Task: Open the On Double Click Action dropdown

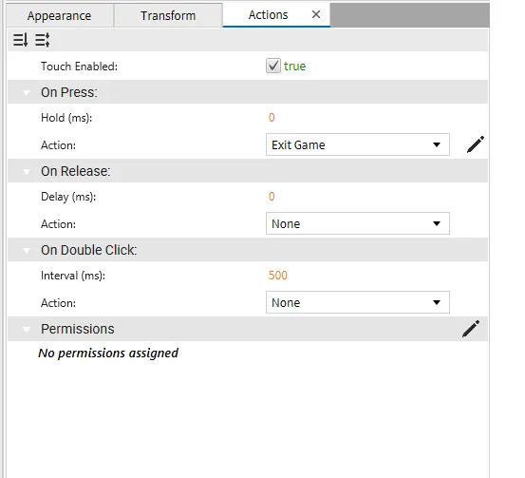Action: (x=358, y=302)
